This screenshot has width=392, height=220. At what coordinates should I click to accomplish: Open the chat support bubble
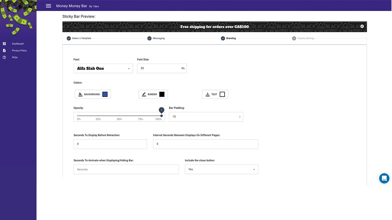384,178
